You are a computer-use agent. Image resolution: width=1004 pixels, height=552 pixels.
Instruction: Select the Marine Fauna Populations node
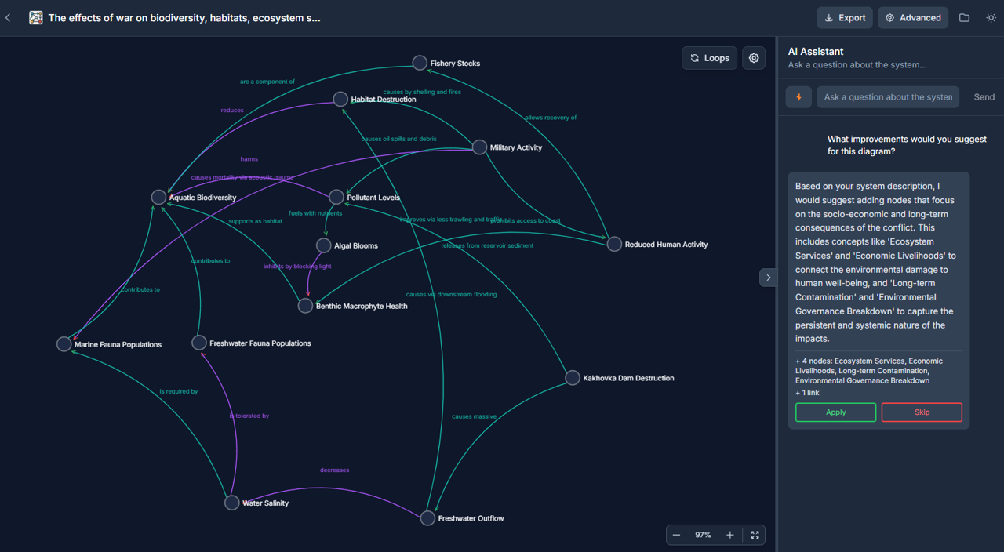pos(64,343)
